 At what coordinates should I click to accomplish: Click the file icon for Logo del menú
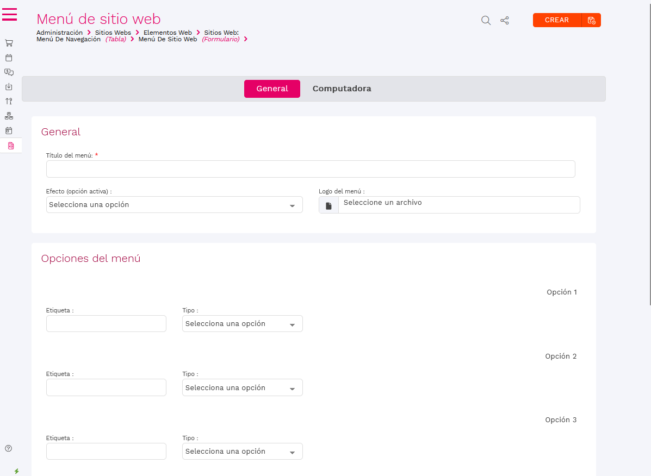tap(328, 205)
